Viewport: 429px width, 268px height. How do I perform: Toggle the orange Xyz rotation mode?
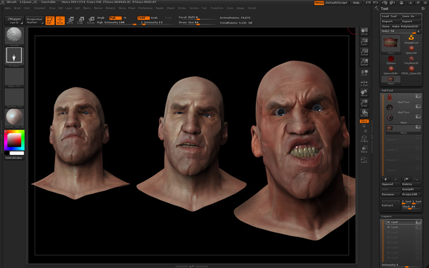tap(364, 121)
